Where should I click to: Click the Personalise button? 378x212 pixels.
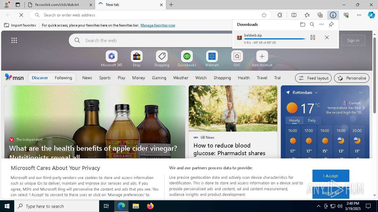352,78
